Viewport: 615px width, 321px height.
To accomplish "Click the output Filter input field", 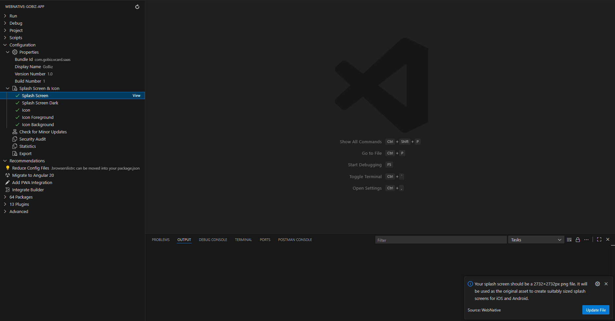I will click(440, 240).
